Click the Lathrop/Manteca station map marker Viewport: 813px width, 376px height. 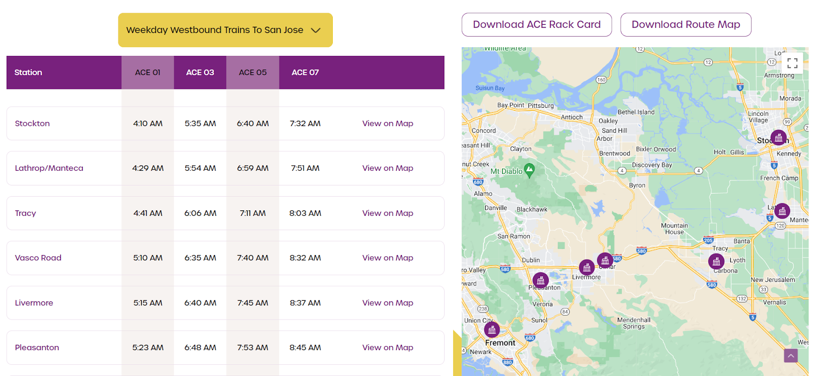(x=782, y=210)
